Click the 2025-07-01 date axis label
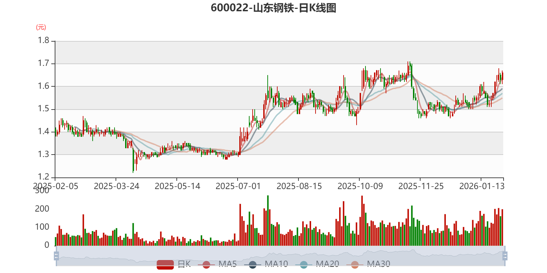 coord(238,186)
